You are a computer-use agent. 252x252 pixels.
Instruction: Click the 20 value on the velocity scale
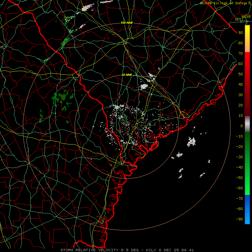[x=241, y=105]
